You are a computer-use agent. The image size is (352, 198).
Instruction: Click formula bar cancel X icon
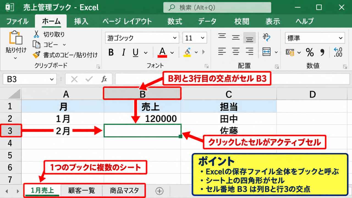74,79
